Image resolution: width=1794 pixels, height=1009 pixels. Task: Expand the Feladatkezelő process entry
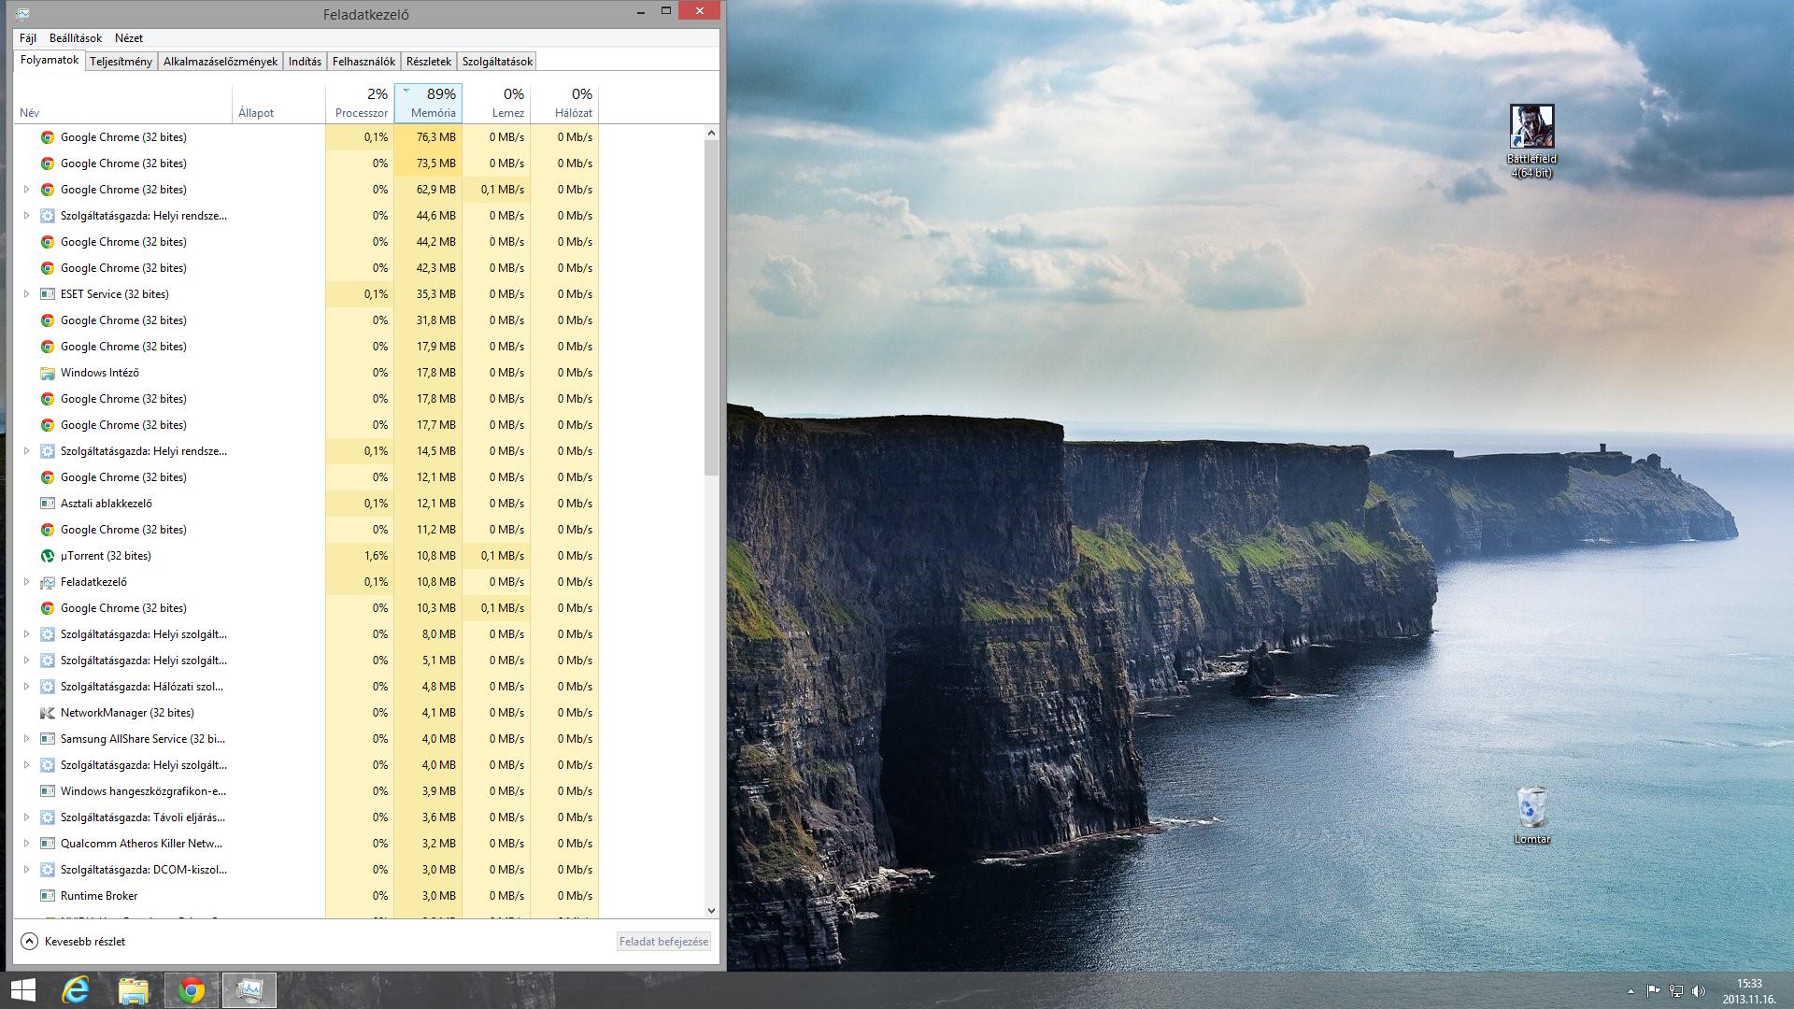coord(26,582)
